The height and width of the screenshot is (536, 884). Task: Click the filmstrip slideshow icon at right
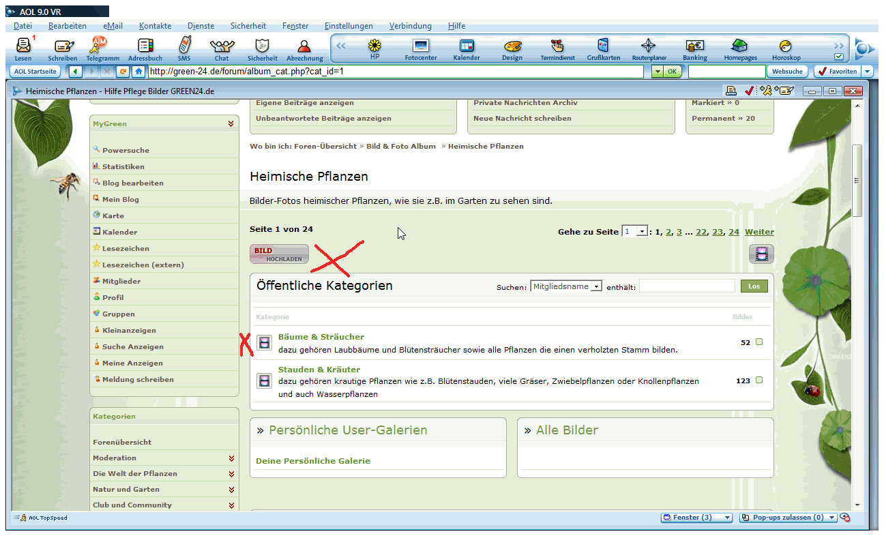(761, 254)
